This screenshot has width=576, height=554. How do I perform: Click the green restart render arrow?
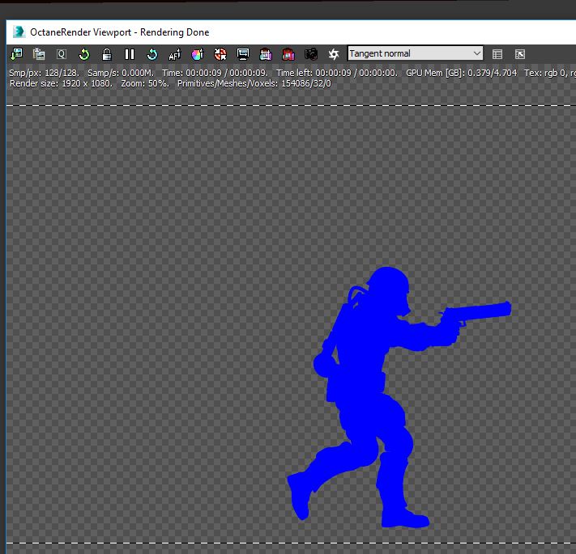coord(84,54)
